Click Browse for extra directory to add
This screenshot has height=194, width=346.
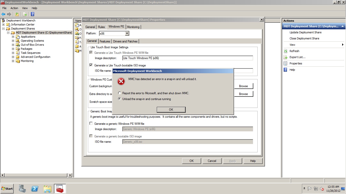click(x=243, y=94)
